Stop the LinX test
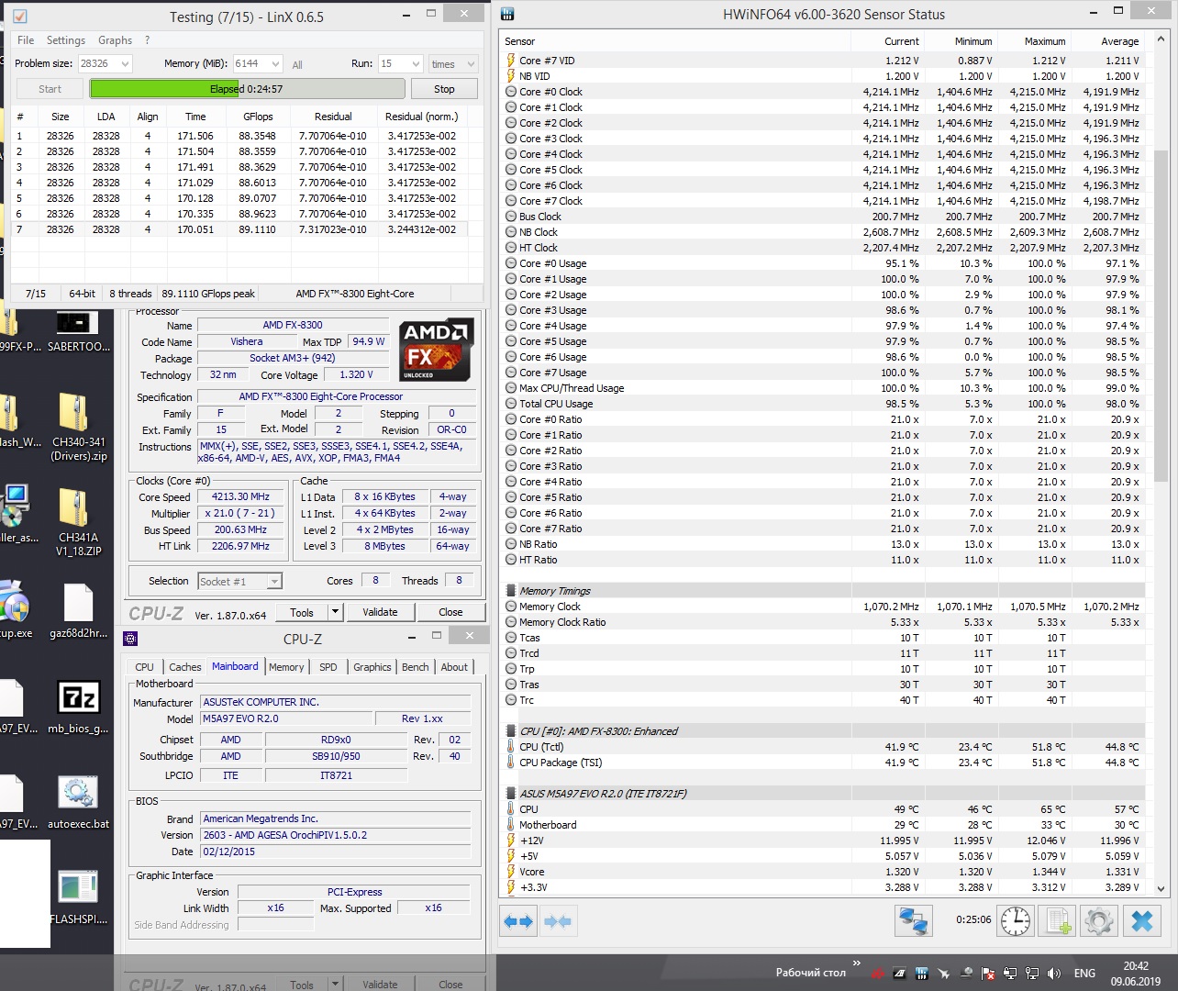 444,89
